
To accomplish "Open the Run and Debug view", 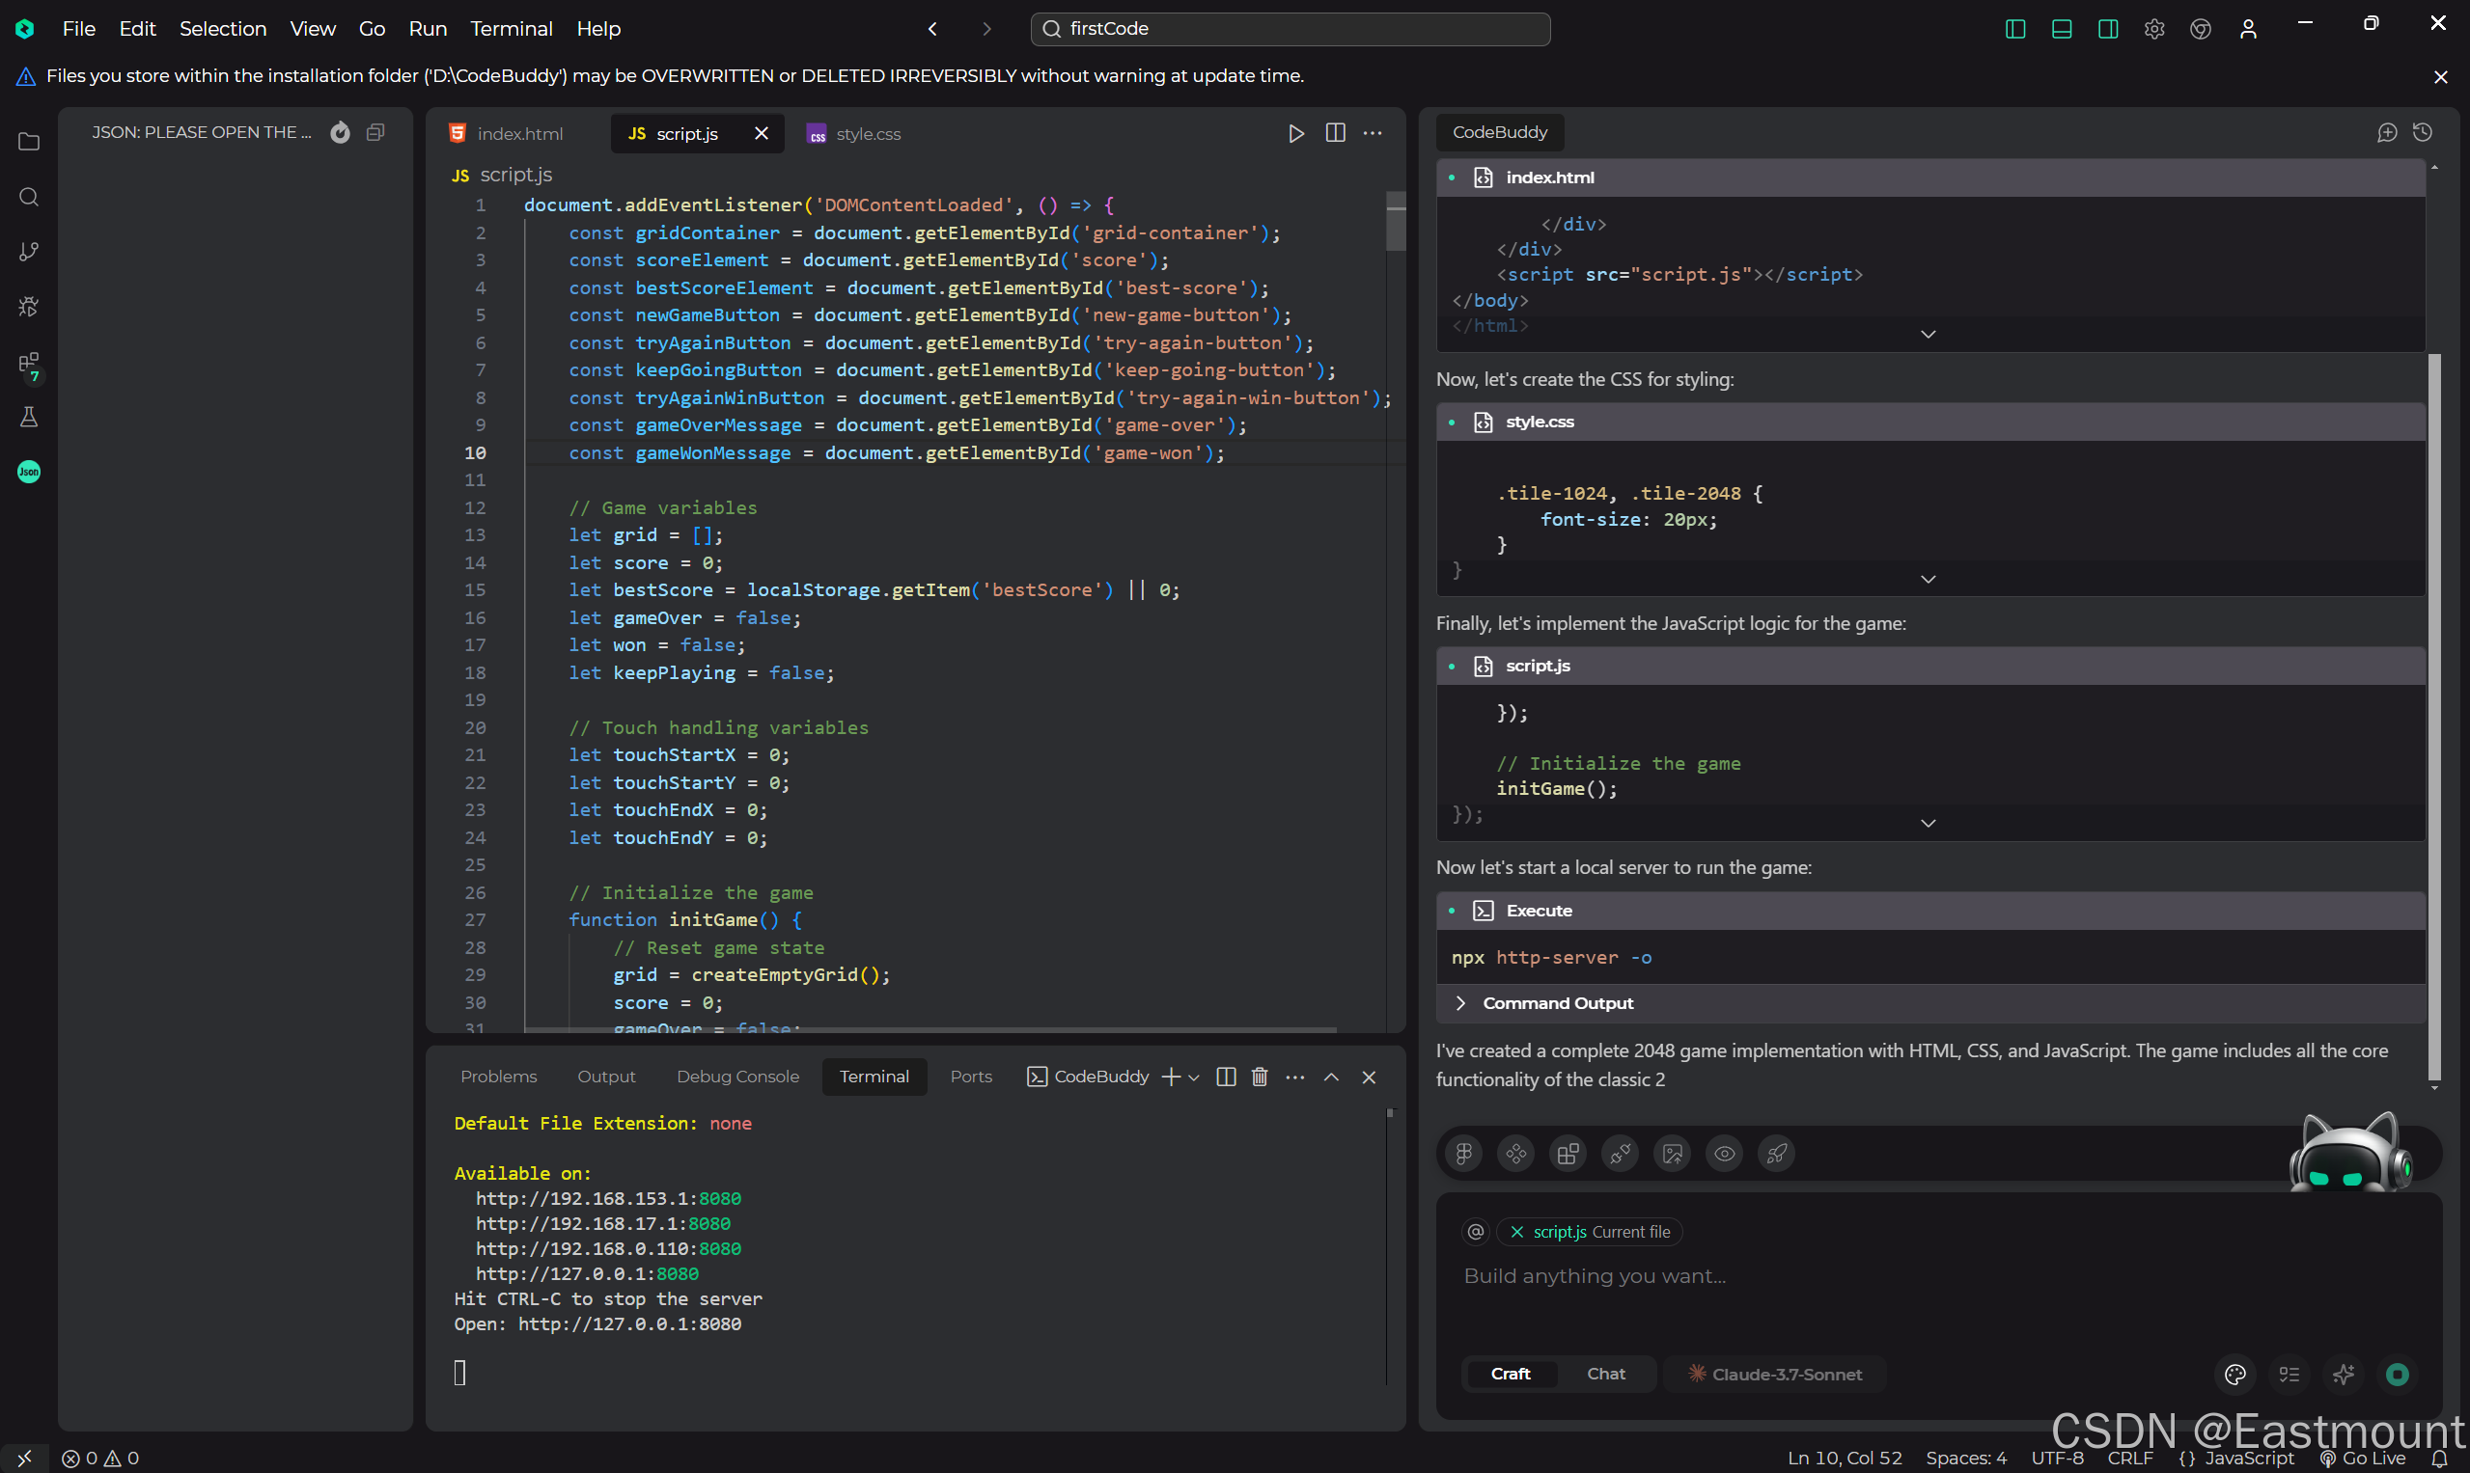I will click(28, 307).
